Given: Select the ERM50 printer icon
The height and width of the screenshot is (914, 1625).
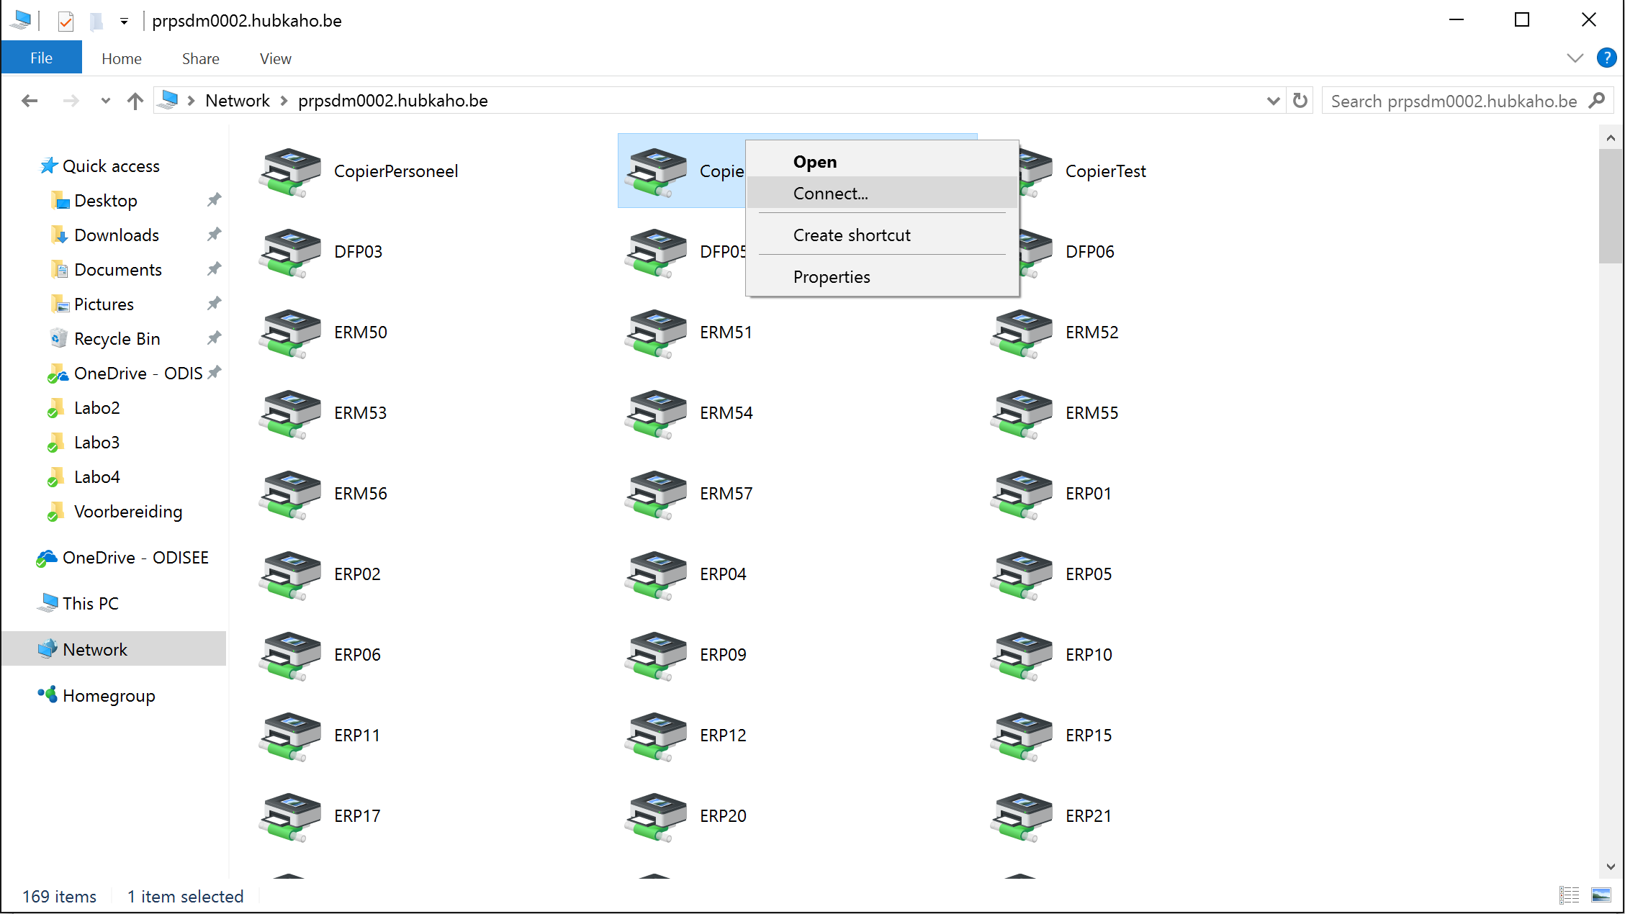Looking at the screenshot, I should [290, 333].
